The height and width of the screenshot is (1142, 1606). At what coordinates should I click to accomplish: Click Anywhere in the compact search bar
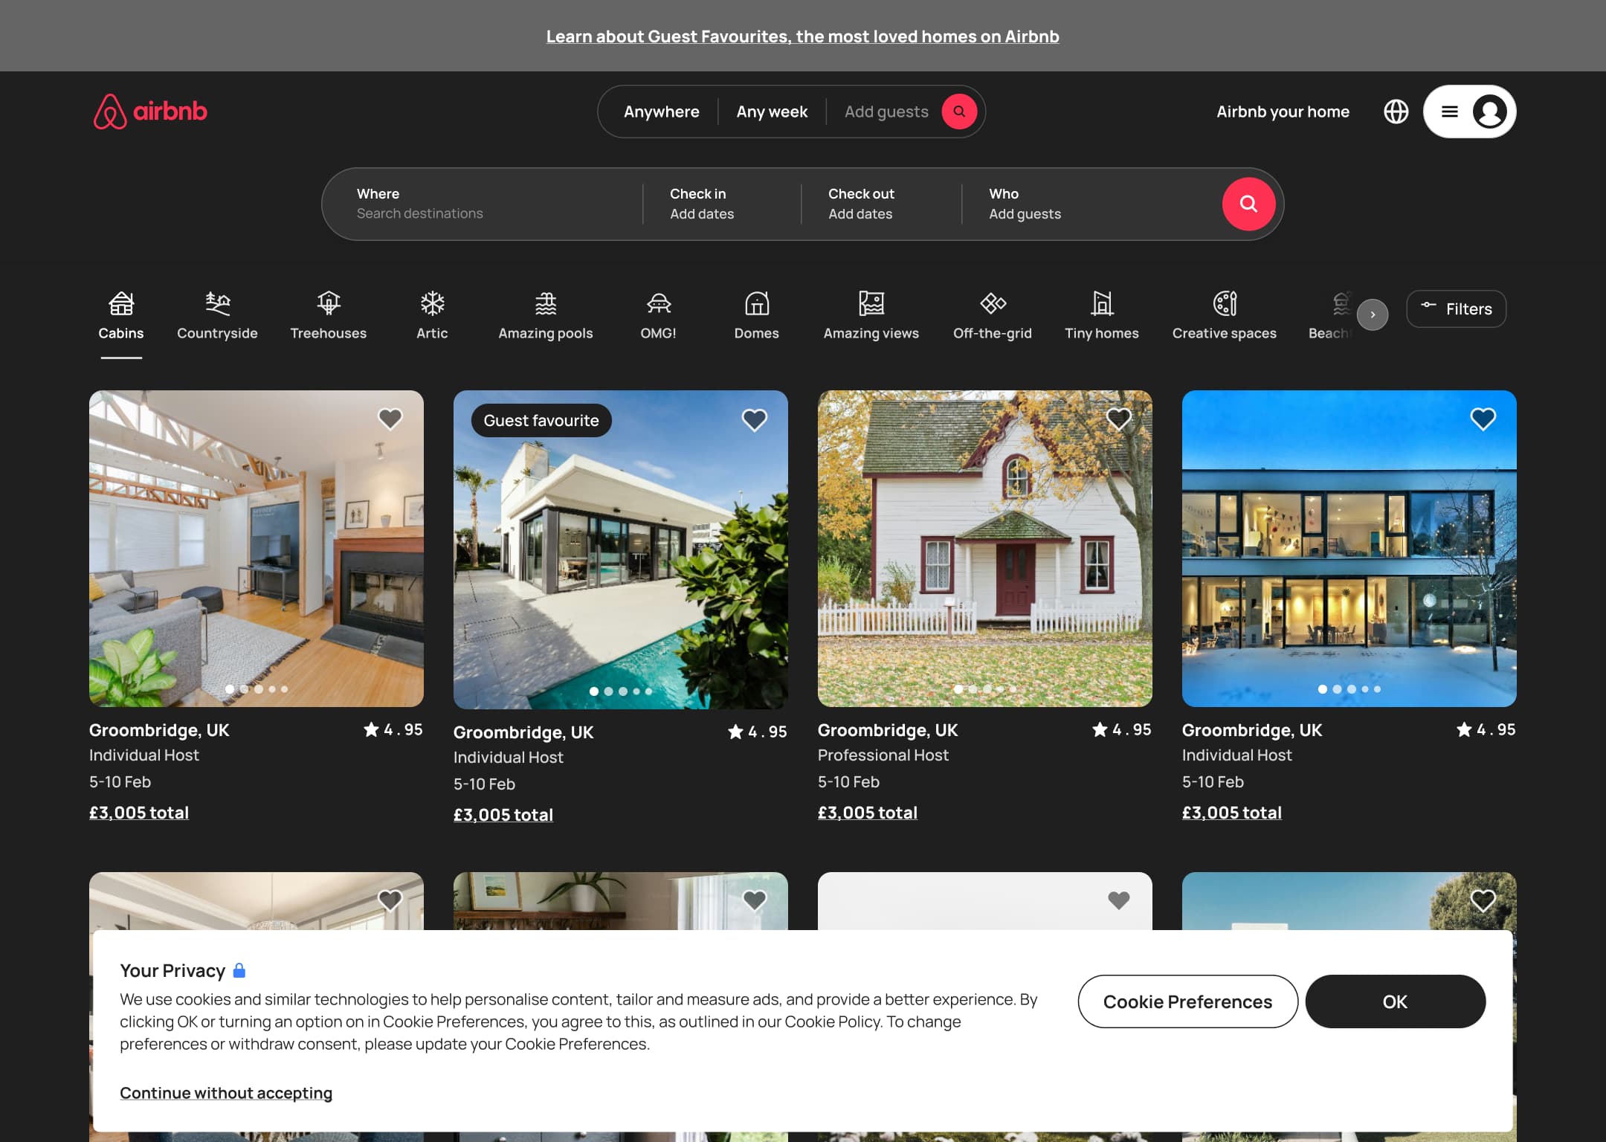[x=661, y=112]
